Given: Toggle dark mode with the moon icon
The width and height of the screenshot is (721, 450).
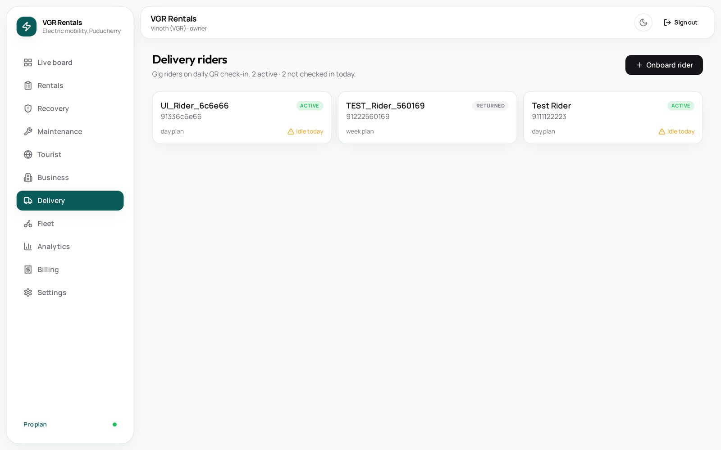Looking at the screenshot, I should point(643,22).
